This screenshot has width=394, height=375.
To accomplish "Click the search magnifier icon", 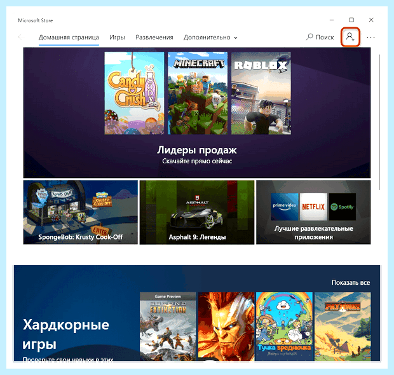I will click(x=309, y=37).
